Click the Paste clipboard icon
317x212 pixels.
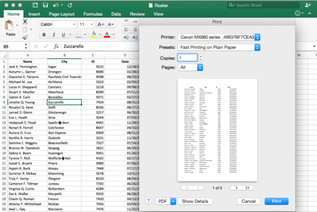tap(9, 26)
